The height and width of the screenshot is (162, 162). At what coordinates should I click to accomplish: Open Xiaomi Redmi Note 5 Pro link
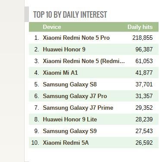pyautogui.click(x=76, y=38)
